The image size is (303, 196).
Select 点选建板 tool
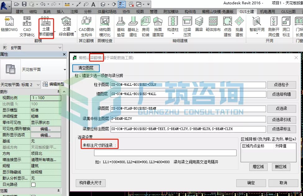228,27
